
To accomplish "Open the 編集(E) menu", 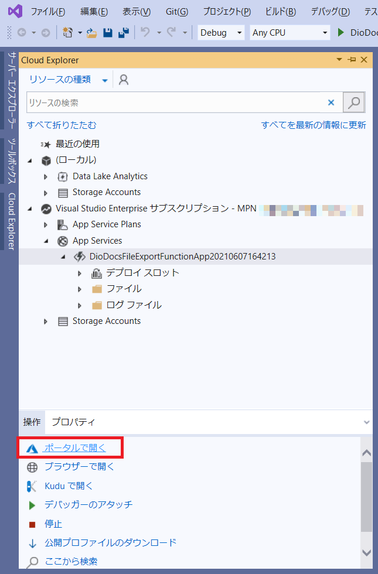I will tap(94, 12).
